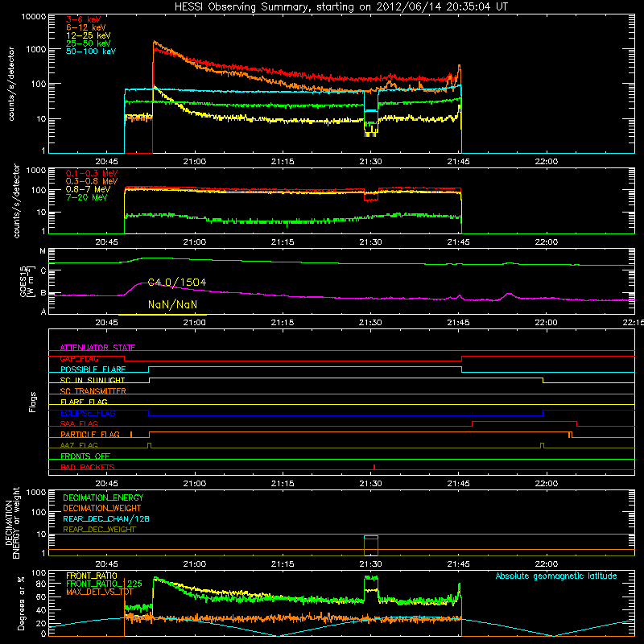
Task: Click the green '7-20 MeV' legend entry
Action: click(87, 197)
